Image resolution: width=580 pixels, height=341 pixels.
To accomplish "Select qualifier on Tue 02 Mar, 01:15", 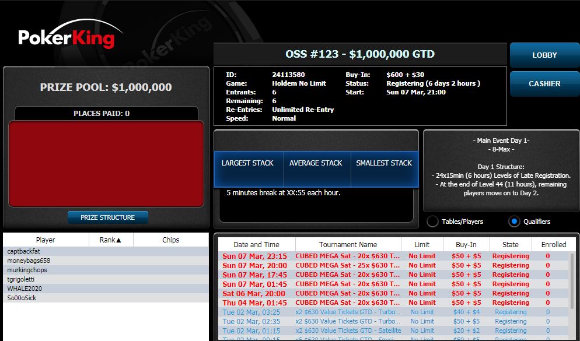I will tap(393, 331).
